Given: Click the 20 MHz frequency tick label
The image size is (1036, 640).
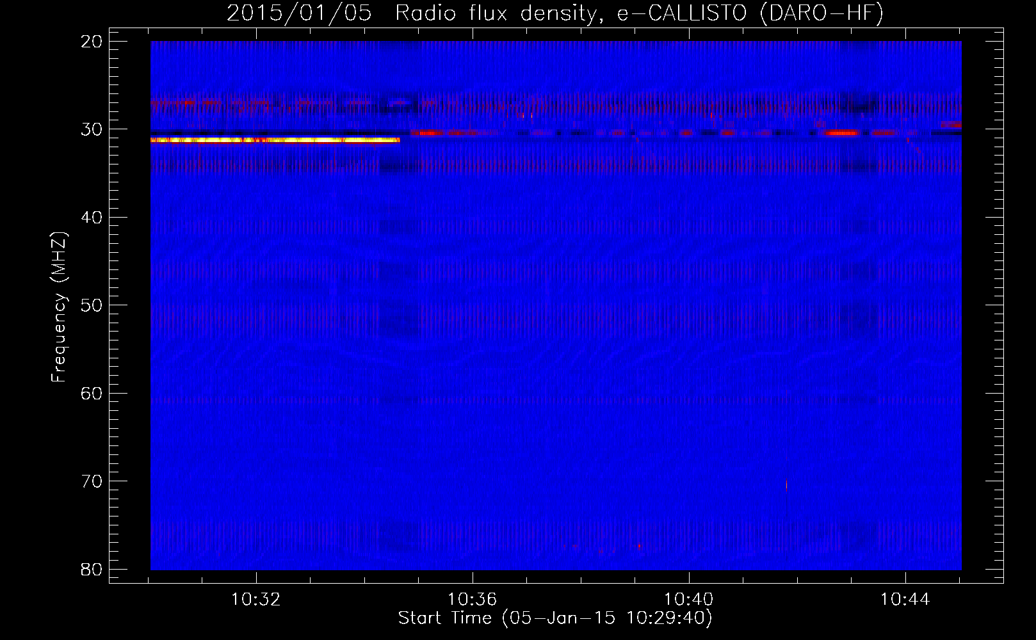Looking at the screenshot, I should click(x=92, y=42).
